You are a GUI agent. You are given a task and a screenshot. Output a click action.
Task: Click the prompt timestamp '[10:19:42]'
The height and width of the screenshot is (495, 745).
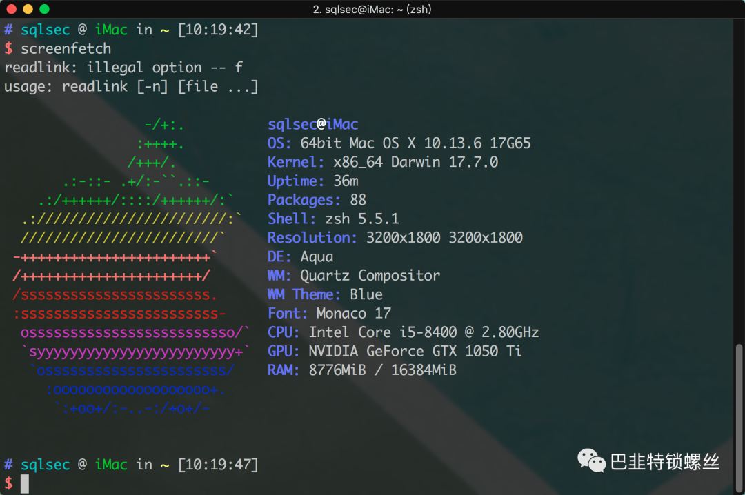coord(218,30)
